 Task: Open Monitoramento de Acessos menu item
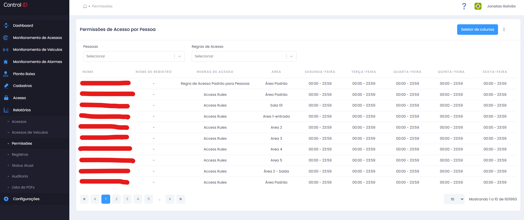(37, 38)
